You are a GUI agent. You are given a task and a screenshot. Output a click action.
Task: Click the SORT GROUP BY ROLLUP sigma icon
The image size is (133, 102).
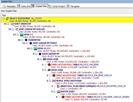click(x=17, y=29)
